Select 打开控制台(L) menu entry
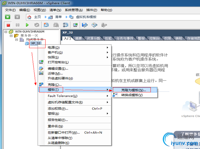The width and height of the screenshot is (200, 149). coord(74,62)
